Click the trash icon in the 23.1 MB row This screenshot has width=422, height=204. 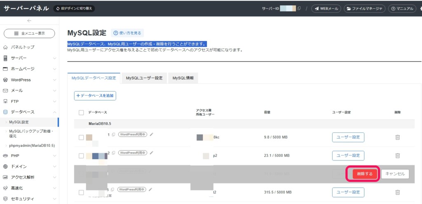398,155
